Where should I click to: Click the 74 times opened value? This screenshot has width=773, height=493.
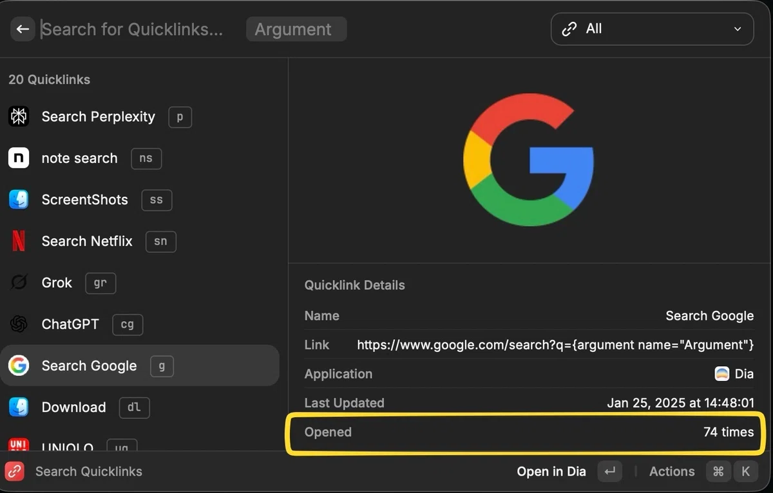tap(729, 432)
